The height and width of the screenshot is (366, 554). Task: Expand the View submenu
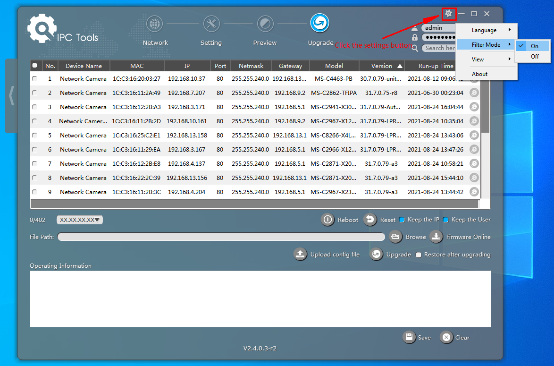pyautogui.click(x=487, y=59)
